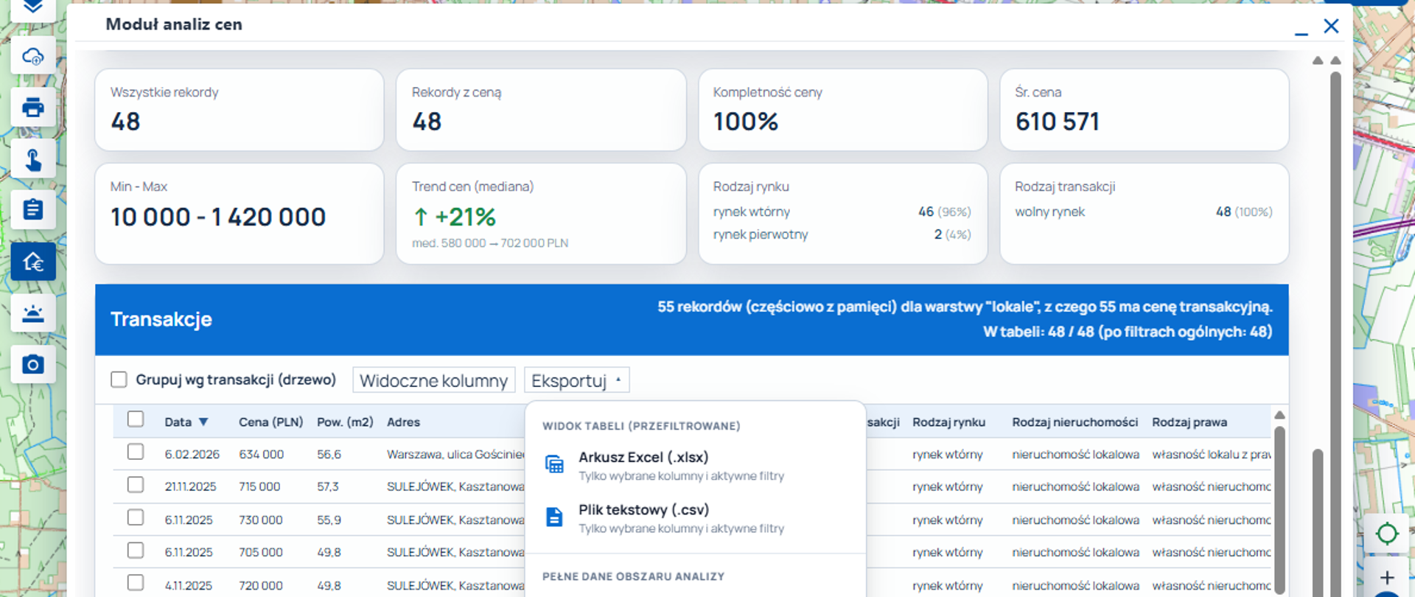The image size is (1415, 597).
Task: Tick the select-all checkbox in table header
Action: coord(136,419)
